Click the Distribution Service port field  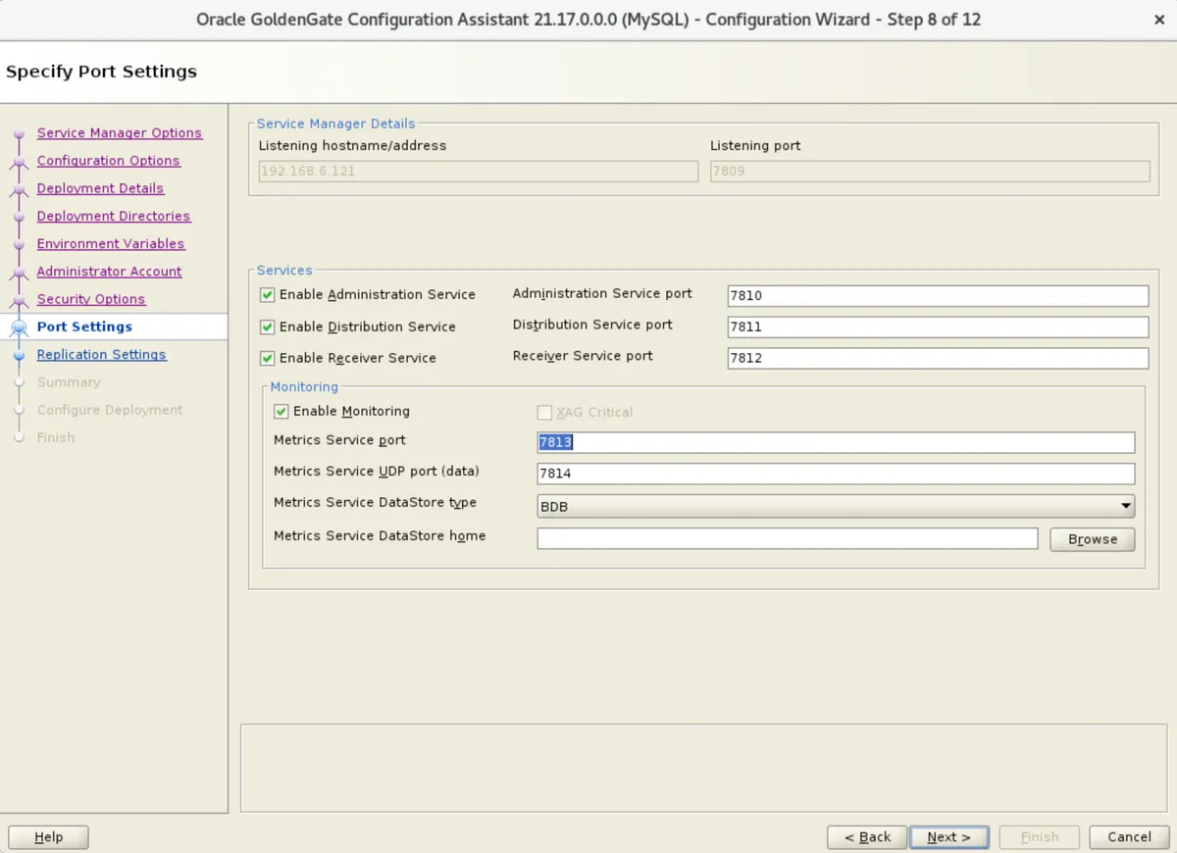936,326
